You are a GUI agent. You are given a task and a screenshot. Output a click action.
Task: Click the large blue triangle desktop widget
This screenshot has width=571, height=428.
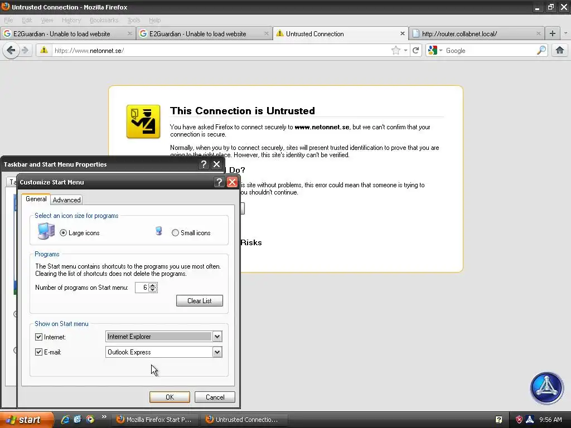(546, 388)
